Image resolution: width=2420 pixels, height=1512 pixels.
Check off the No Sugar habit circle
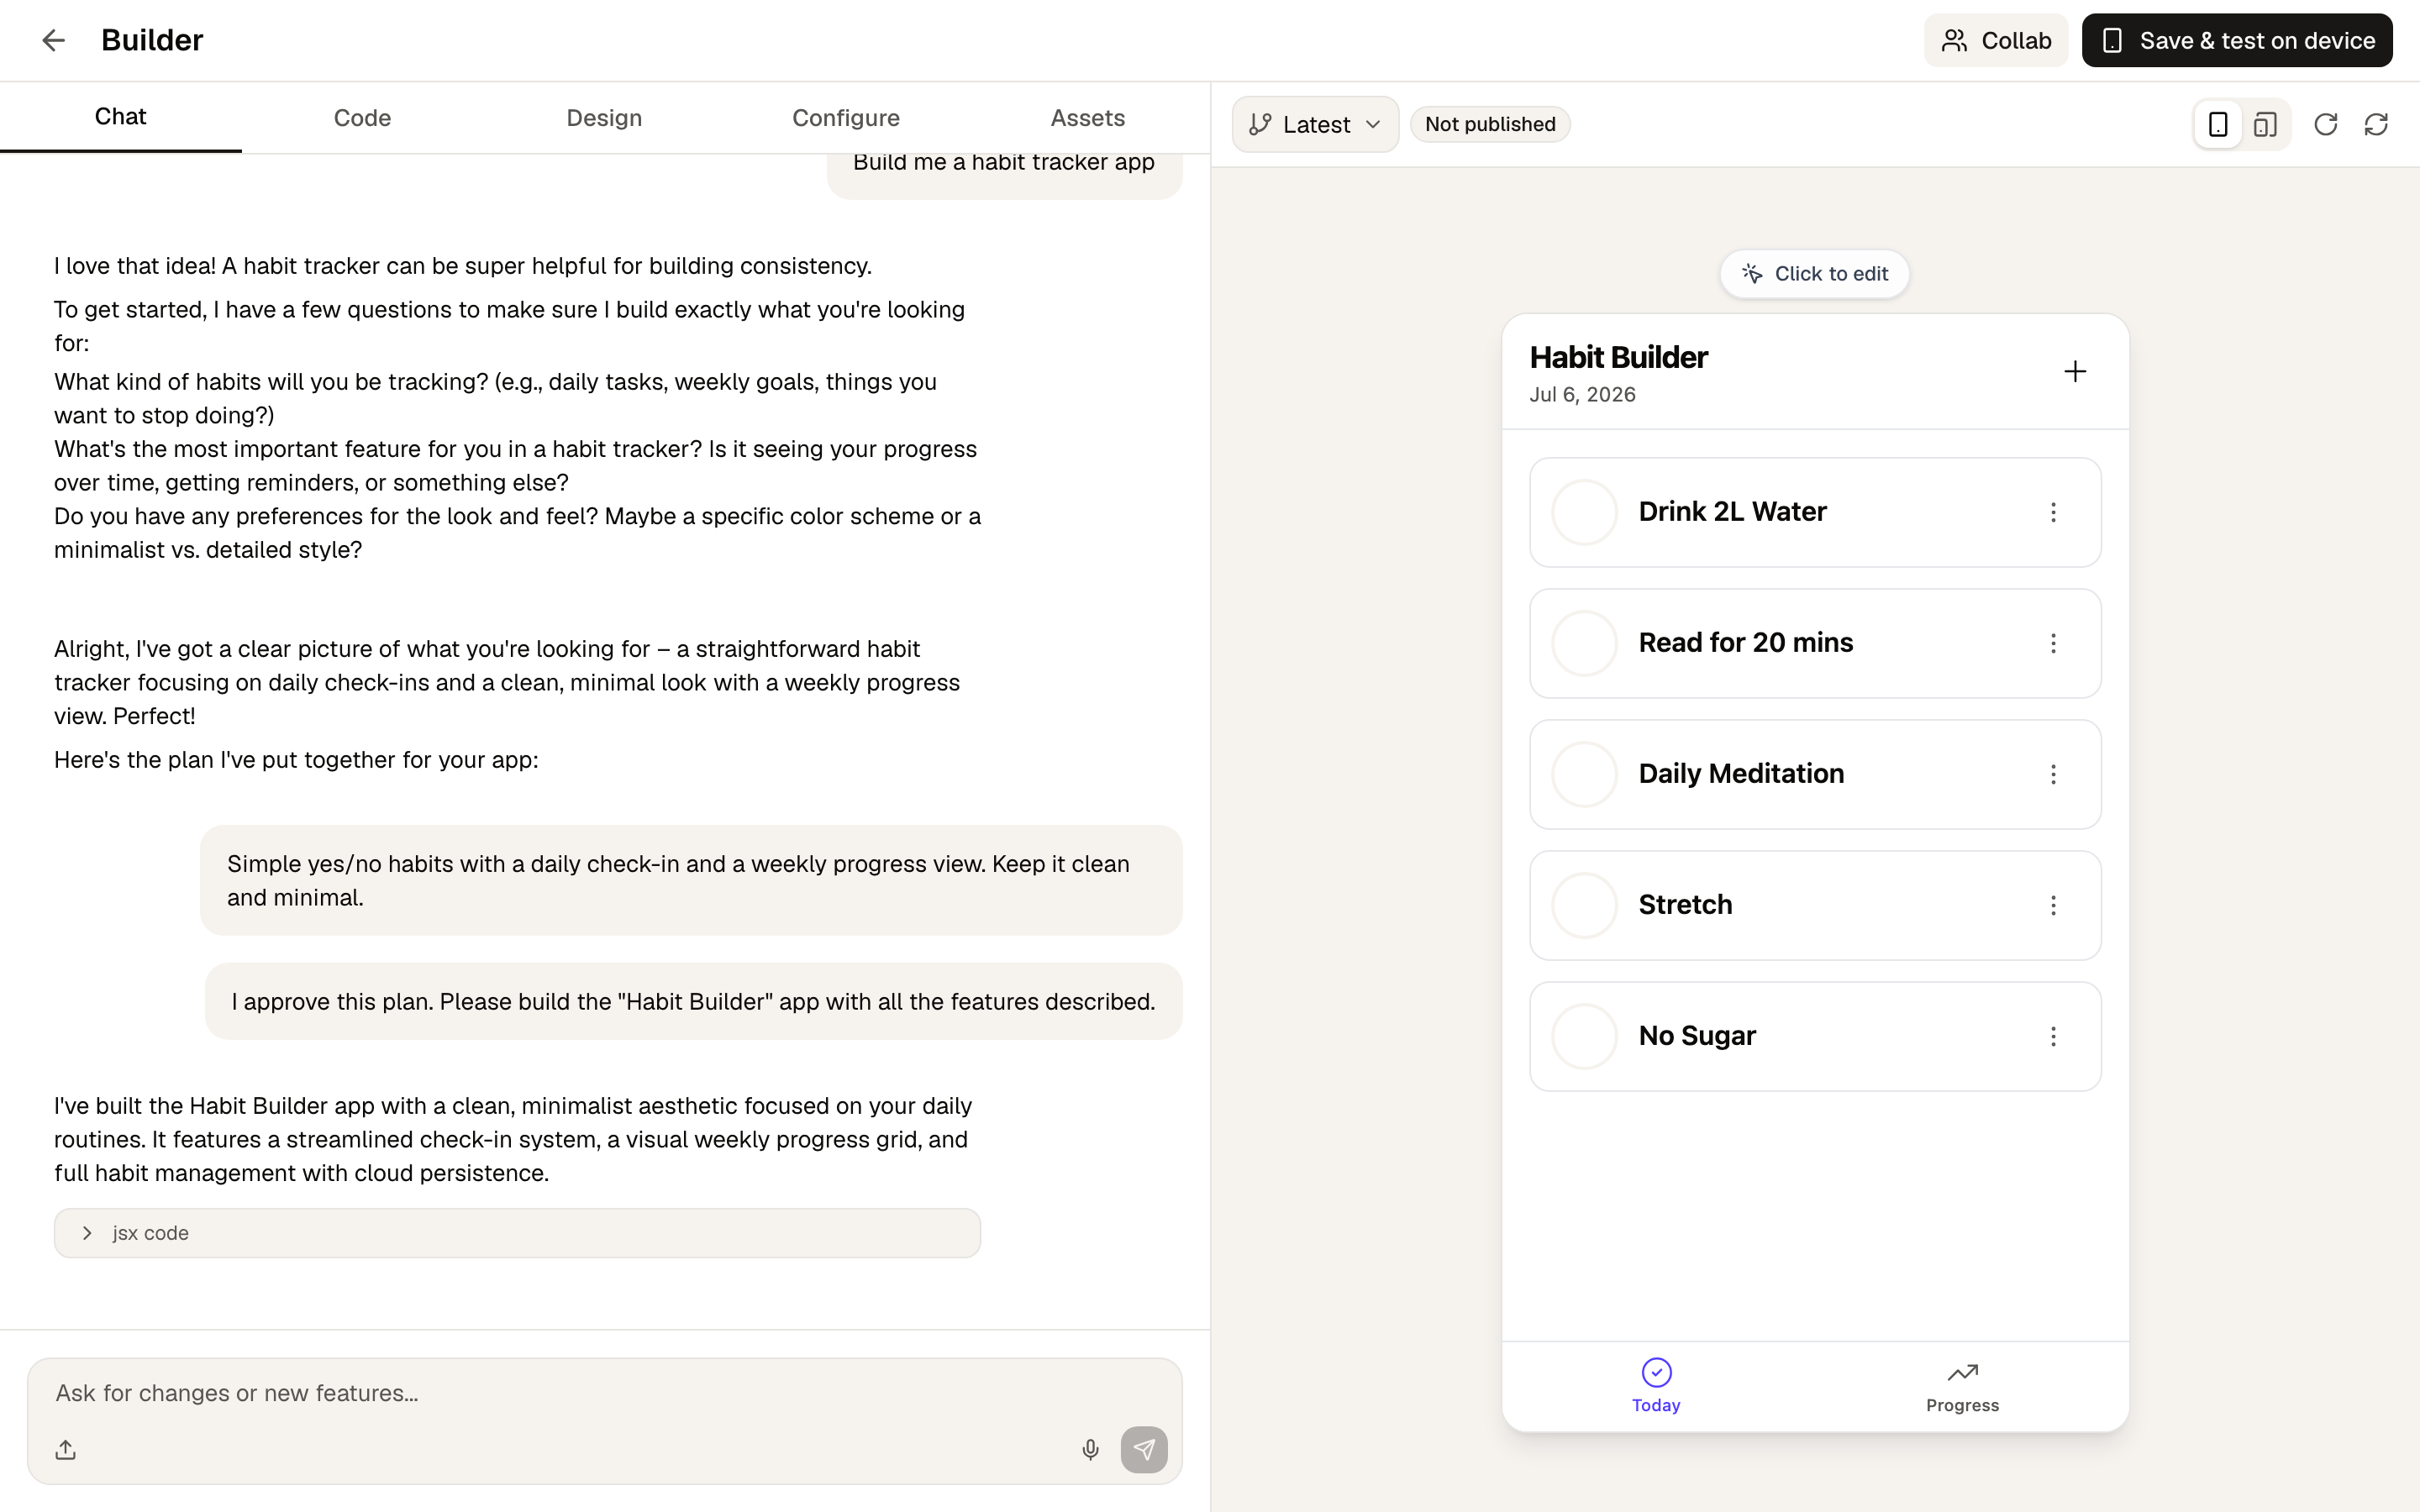tap(1584, 1036)
